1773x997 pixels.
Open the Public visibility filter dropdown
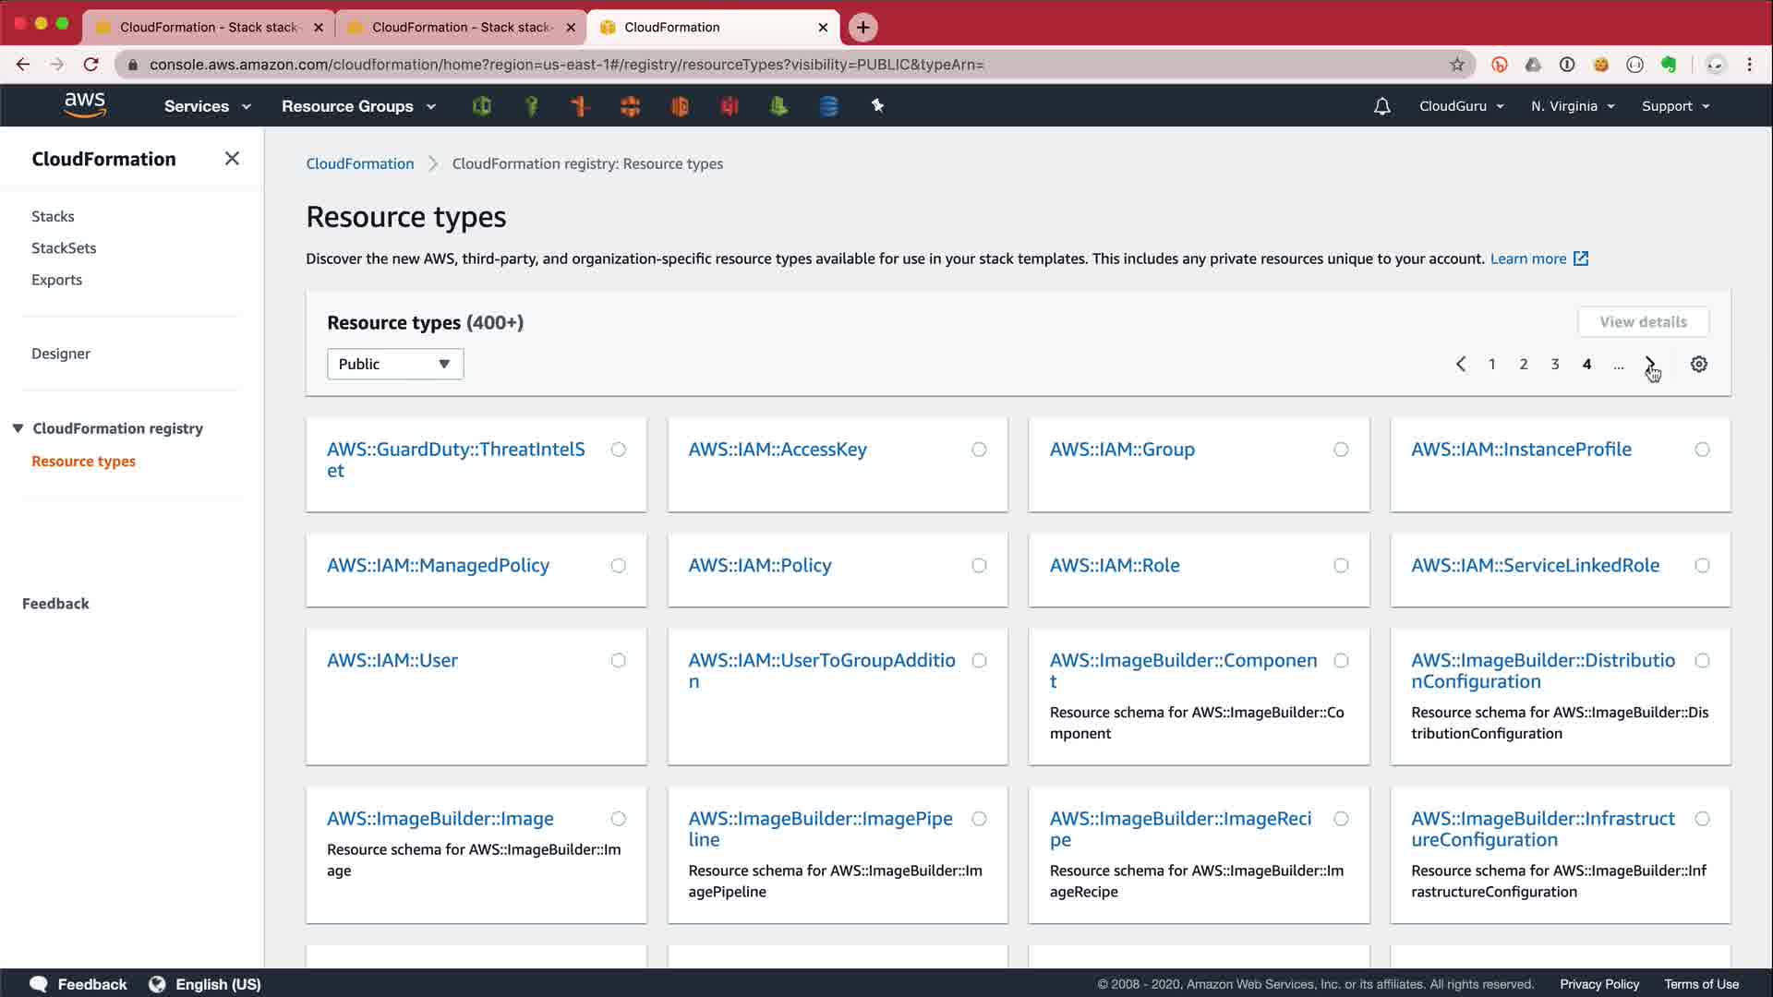(x=394, y=364)
